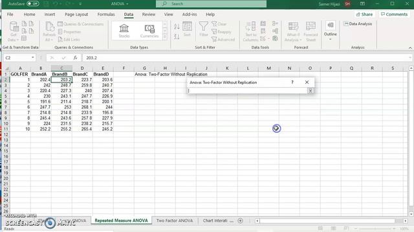Add a new sheet with plus icon
This screenshot has height=232, width=414.
click(240, 220)
